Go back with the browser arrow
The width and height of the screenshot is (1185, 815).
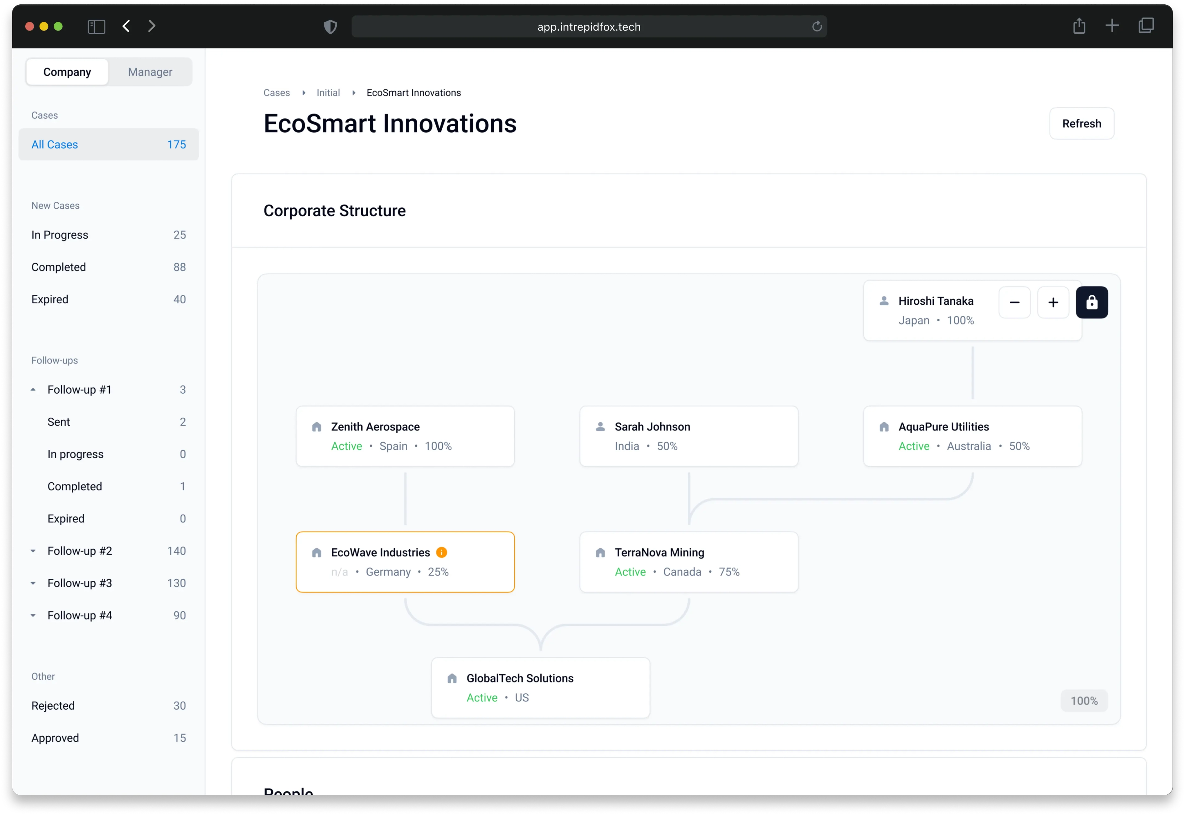click(126, 26)
